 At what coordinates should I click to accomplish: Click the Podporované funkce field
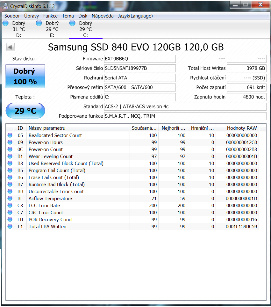(185, 116)
